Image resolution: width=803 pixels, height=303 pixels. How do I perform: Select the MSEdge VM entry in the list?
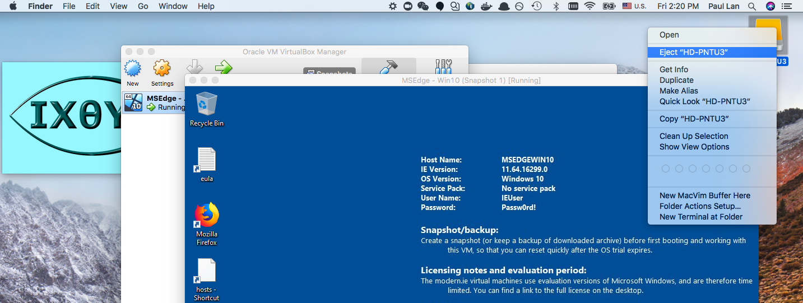[154, 102]
